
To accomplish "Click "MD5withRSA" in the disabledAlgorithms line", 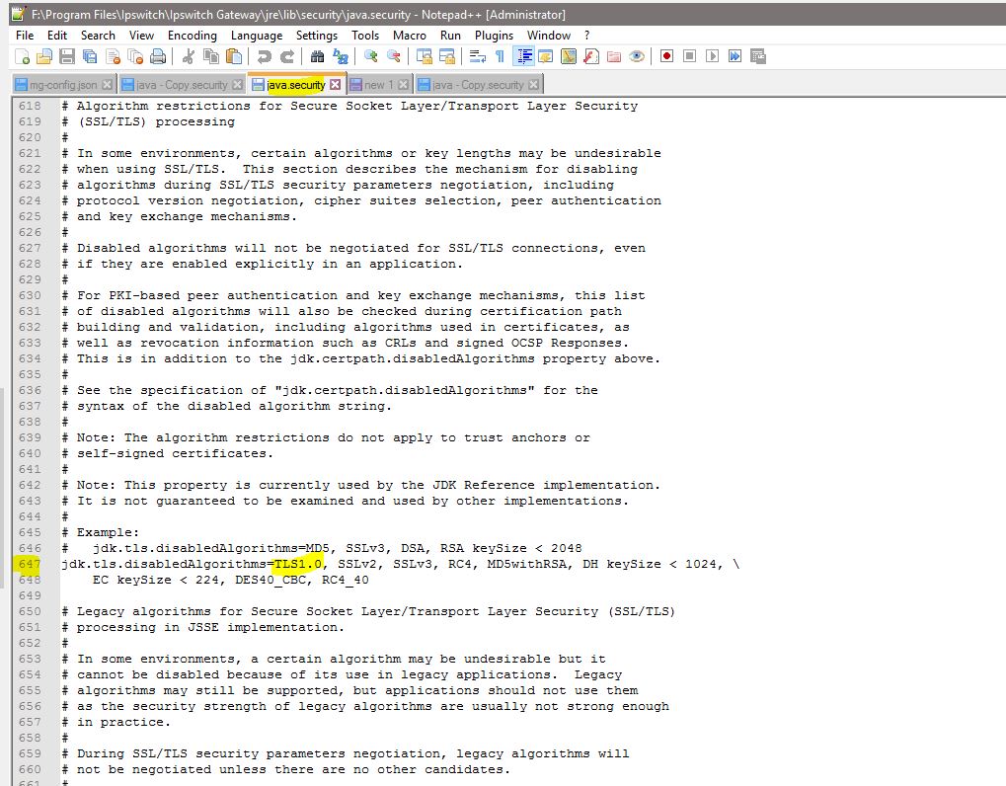I will click(527, 564).
